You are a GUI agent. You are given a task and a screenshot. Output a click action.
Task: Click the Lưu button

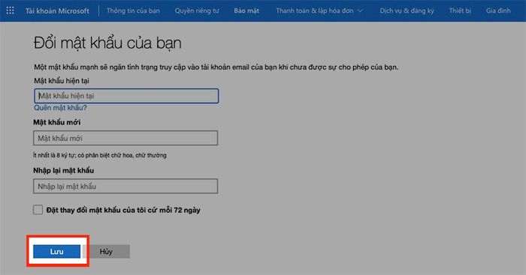click(x=56, y=252)
